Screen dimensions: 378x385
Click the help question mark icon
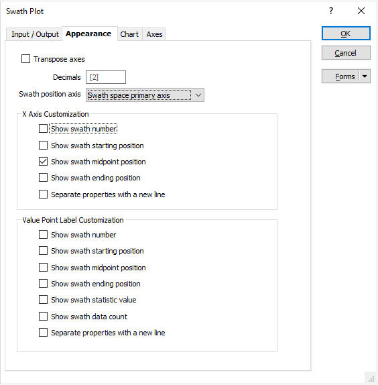331,11
